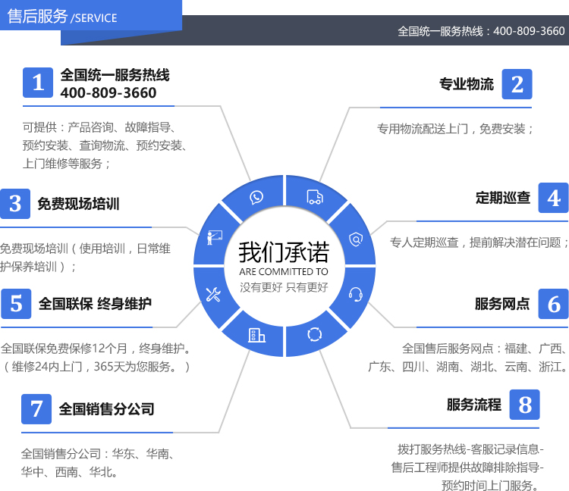569x491 pixels.
Task: Select the blue number 2 badge
Action: click(517, 84)
